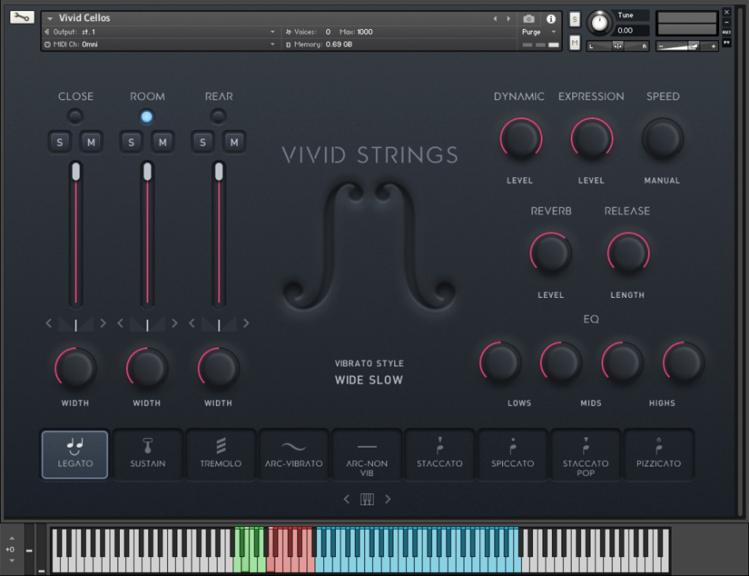Open the instrument info icon
Image resolution: width=749 pixels, height=576 pixels.
click(x=551, y=18)
